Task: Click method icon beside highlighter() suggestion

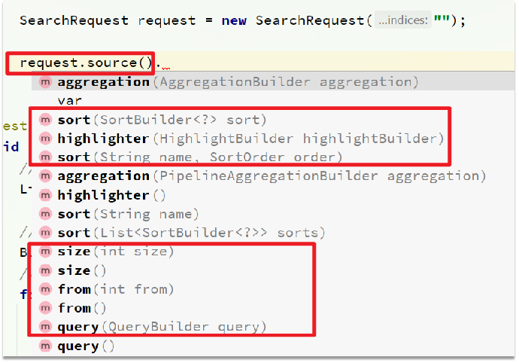Action: (x=45, y=195)
